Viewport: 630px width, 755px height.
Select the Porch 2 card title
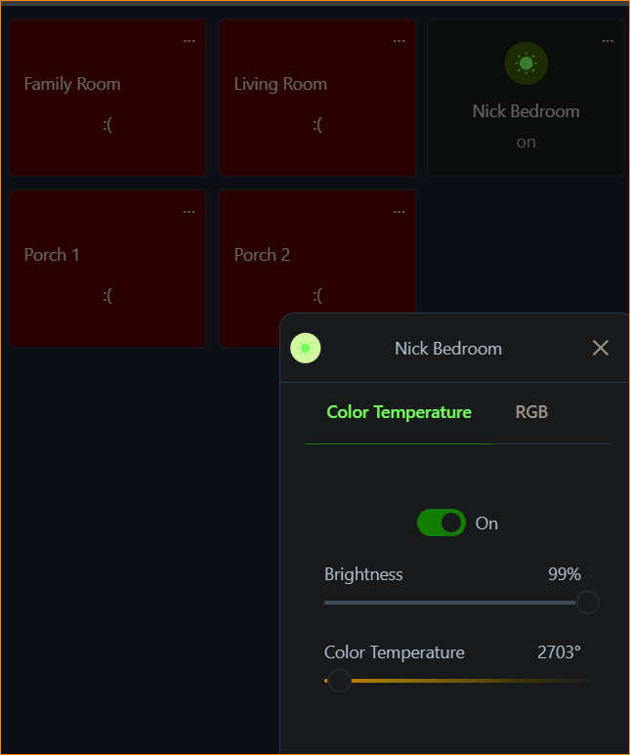[x=262, y=255]
